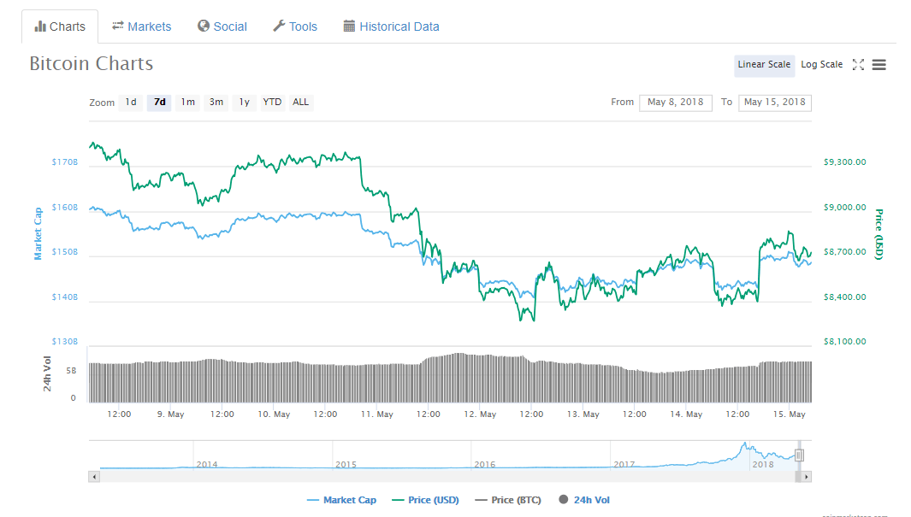Open the chart hamburger menu
Image resolution: width=911 pixels, height=517 pixels.
pos(879,65)
